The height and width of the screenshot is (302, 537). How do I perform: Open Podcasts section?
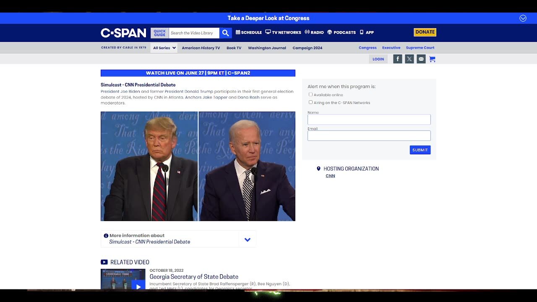coord(341,32)
